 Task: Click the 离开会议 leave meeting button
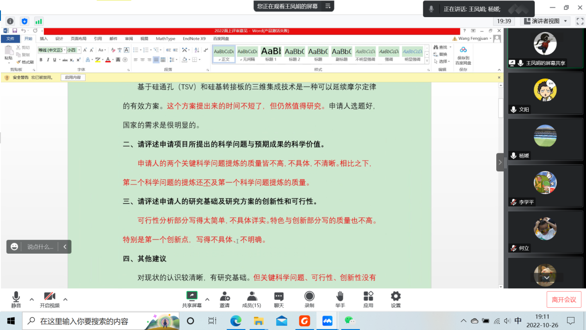563,299
